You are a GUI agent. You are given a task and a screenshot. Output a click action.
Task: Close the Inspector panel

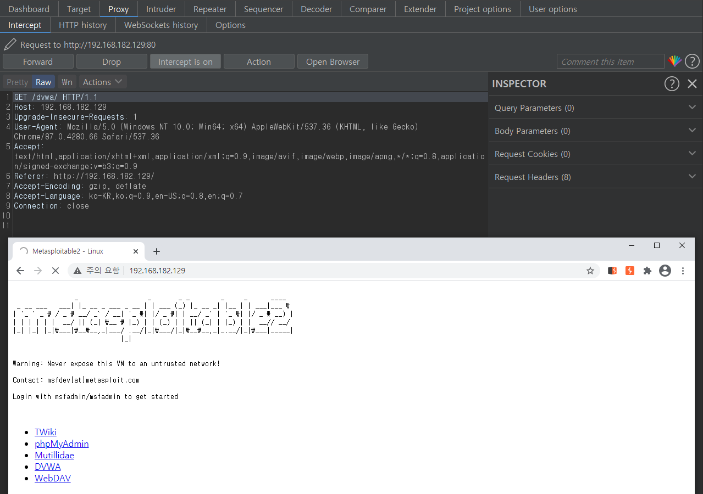point(692,83)
